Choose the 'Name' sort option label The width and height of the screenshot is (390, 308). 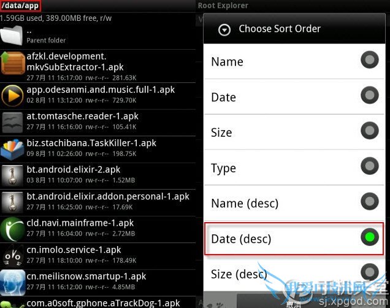227,61
